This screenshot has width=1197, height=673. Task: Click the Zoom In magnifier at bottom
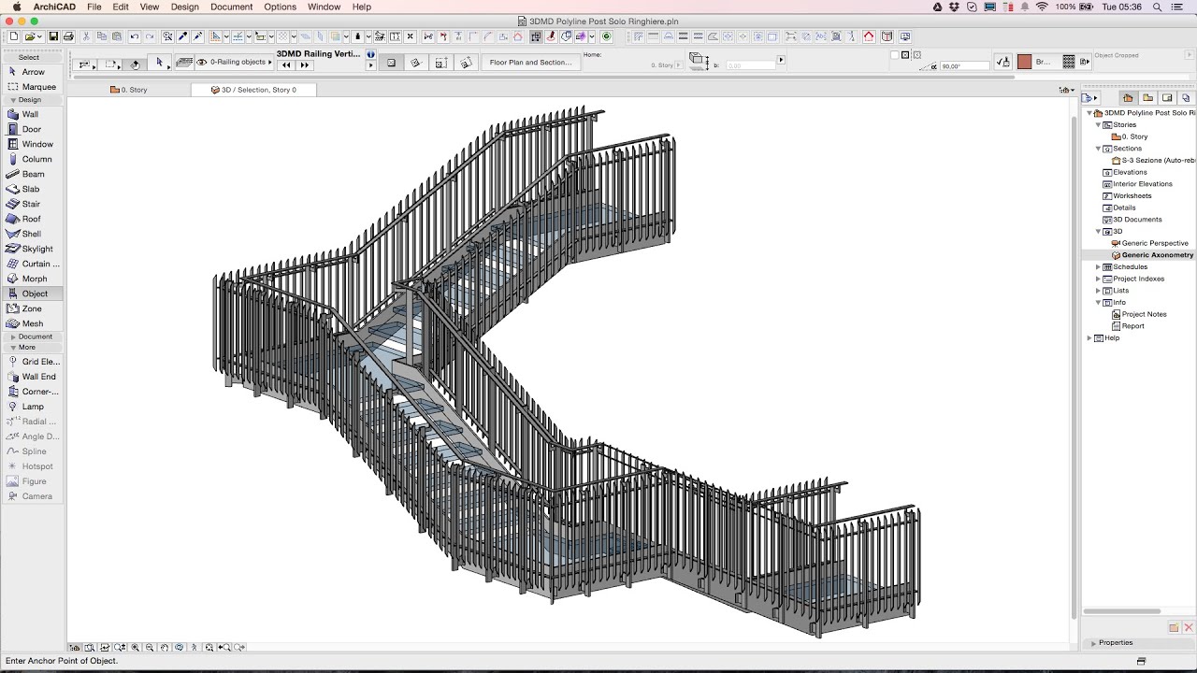135,647
